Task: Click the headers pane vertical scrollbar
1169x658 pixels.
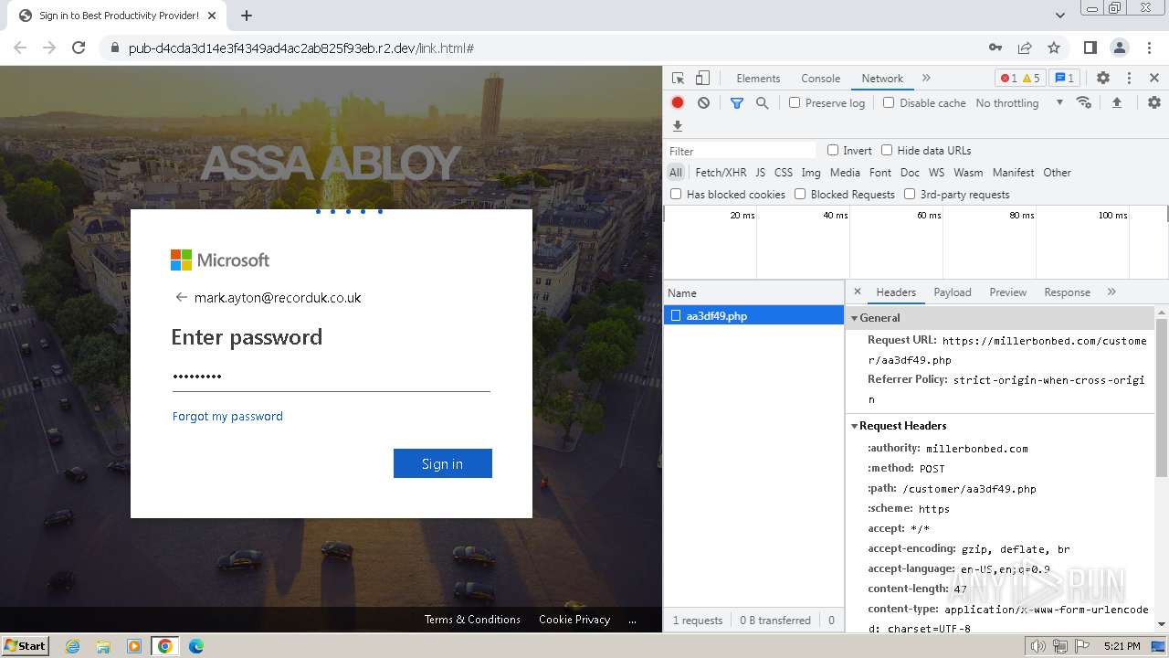Action: [1162, 398]
